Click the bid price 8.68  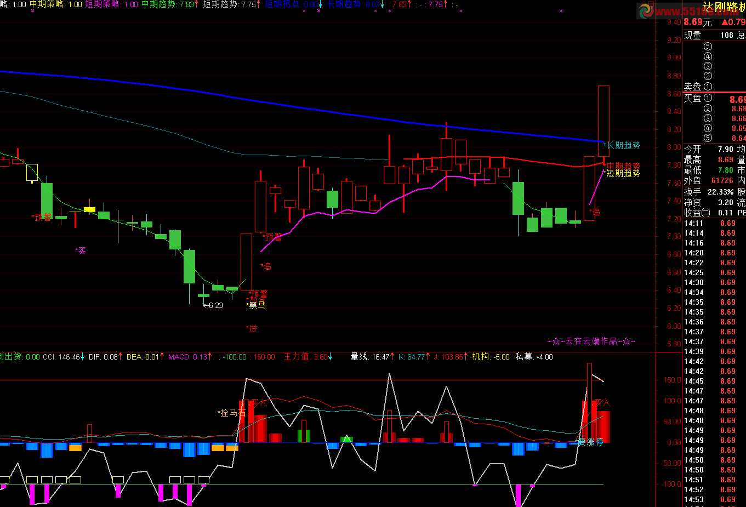pyautogui.click(x=738, y=109)
